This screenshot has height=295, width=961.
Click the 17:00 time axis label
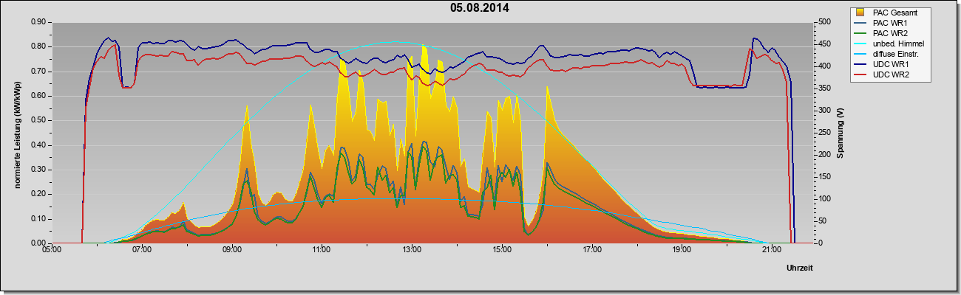point(591,251)
